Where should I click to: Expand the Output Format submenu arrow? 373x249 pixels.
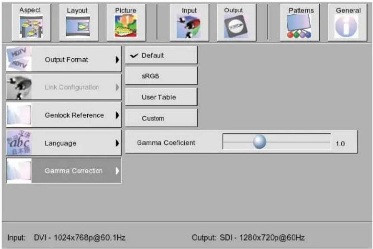pyautogui.click(x=117, y=60)
